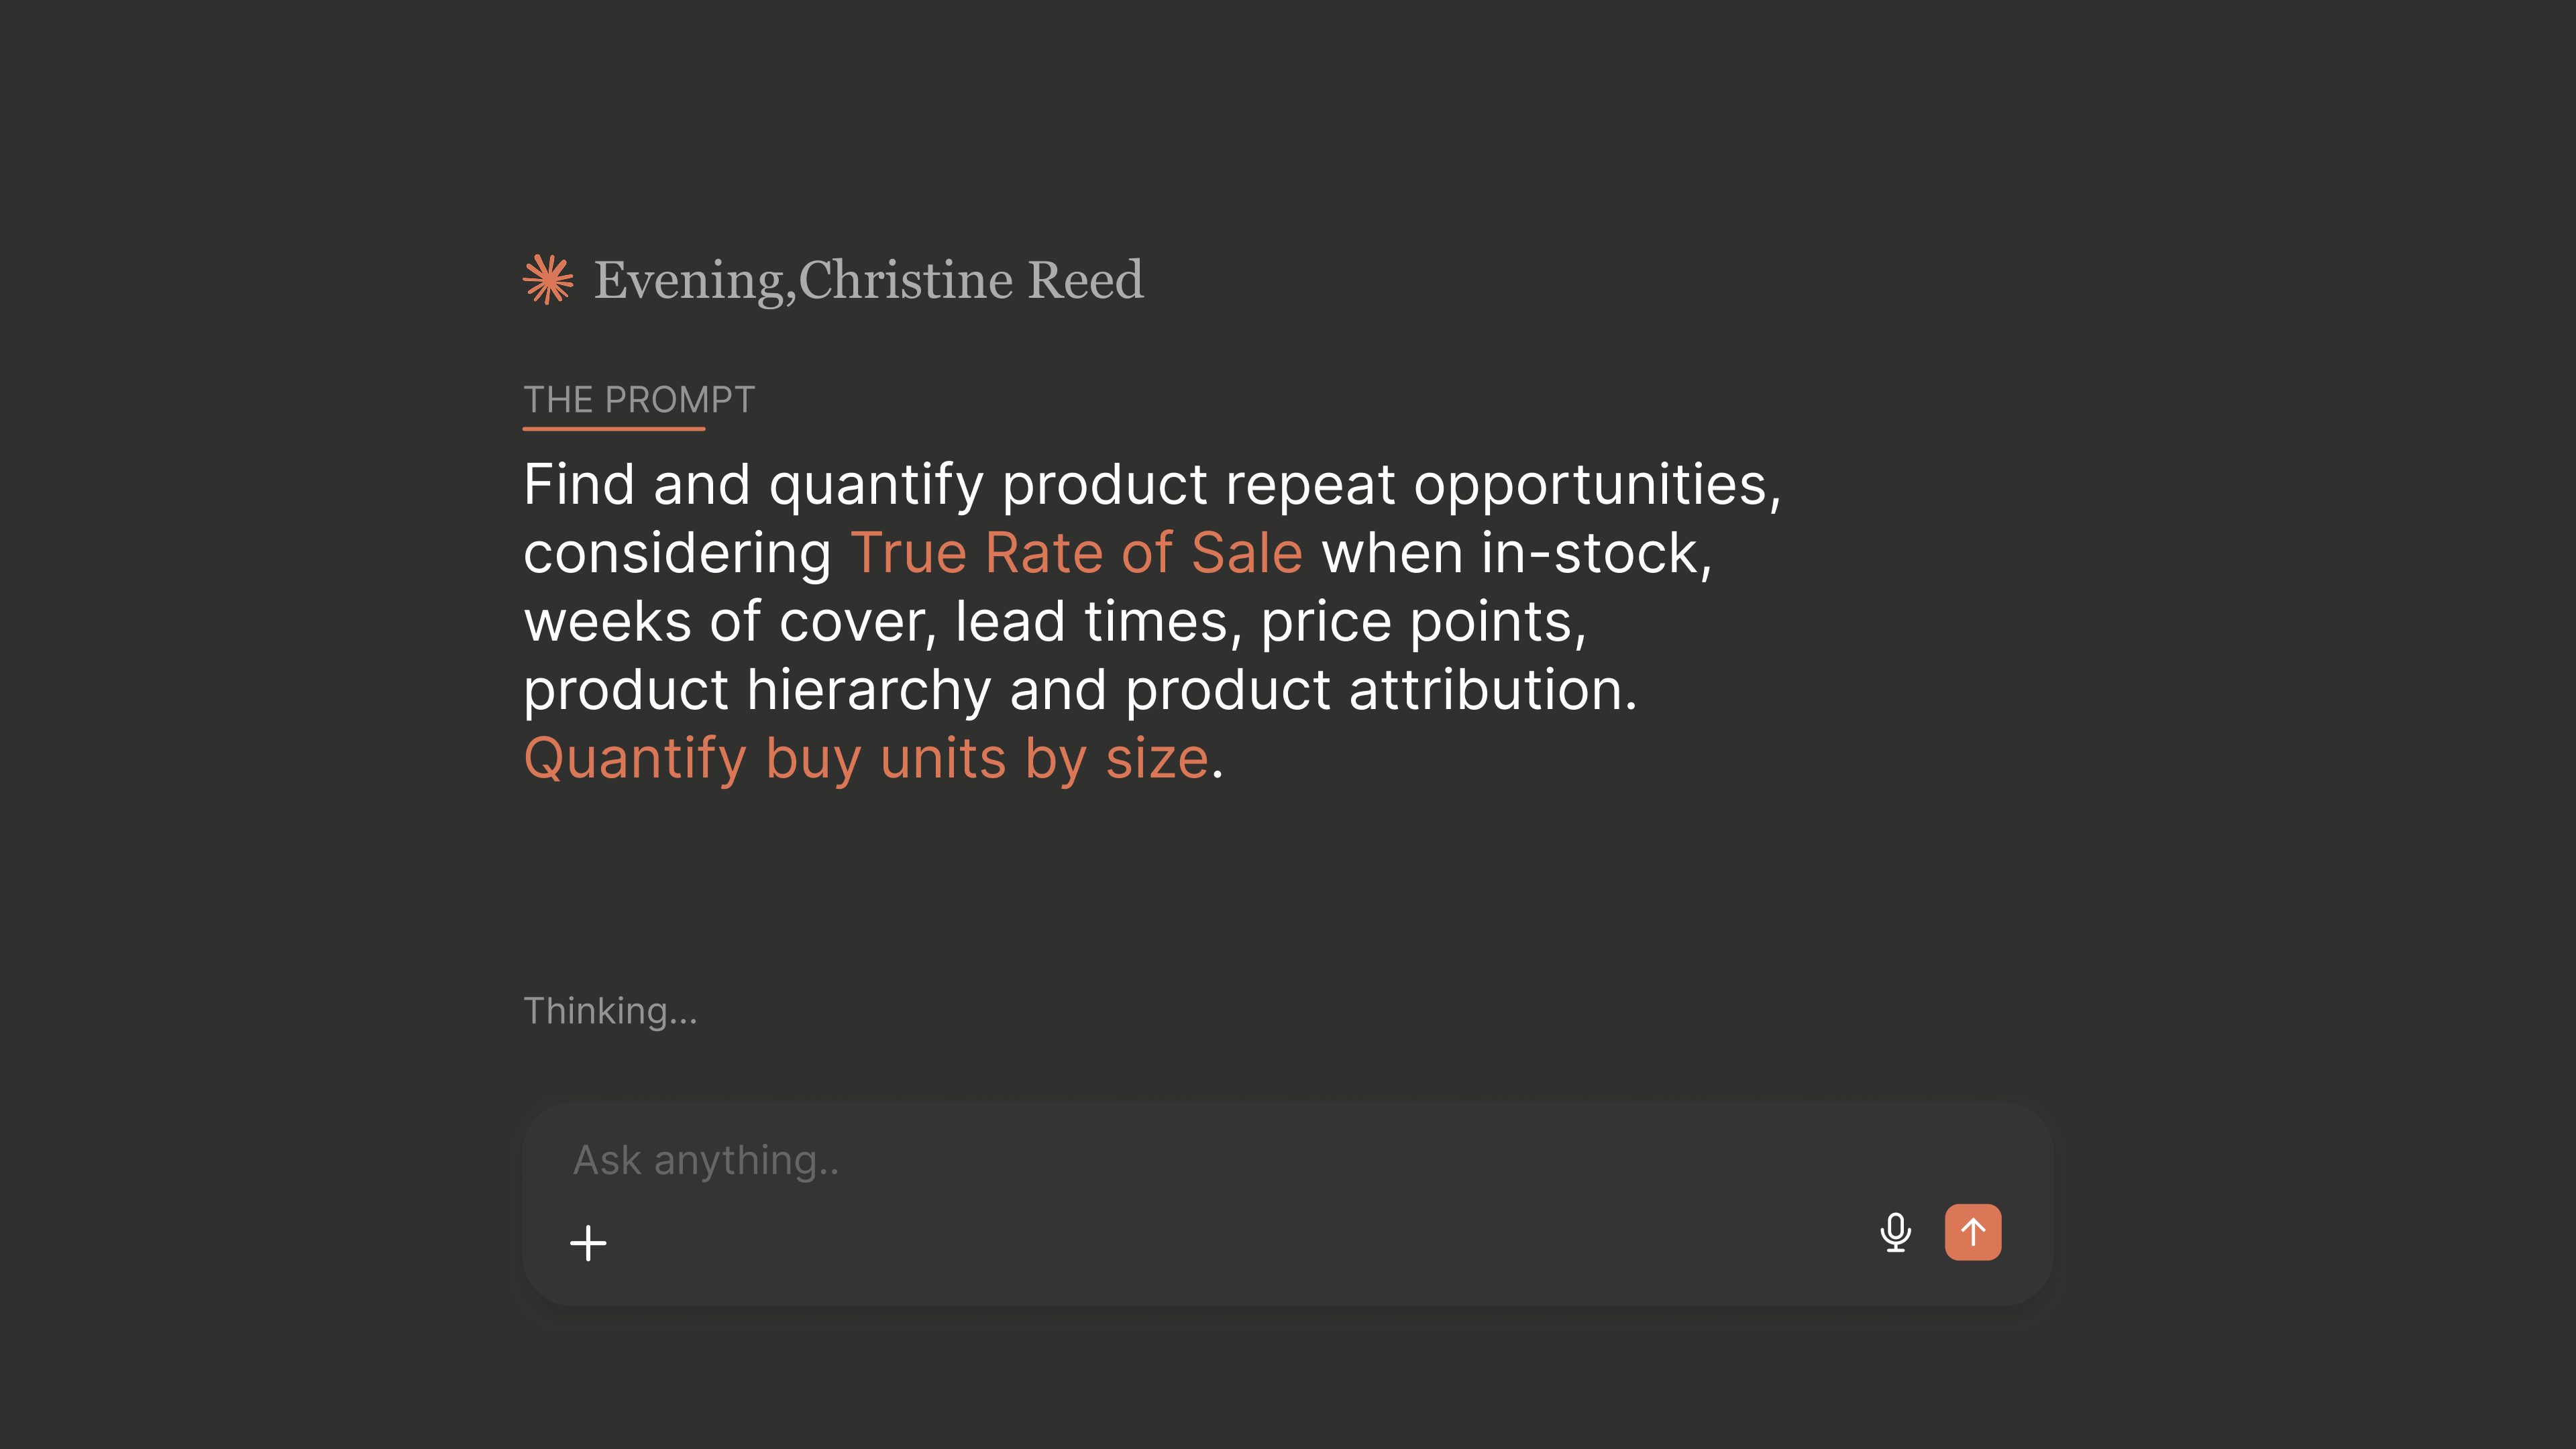Select Quantify buy units by size phrase

point(867,758)
